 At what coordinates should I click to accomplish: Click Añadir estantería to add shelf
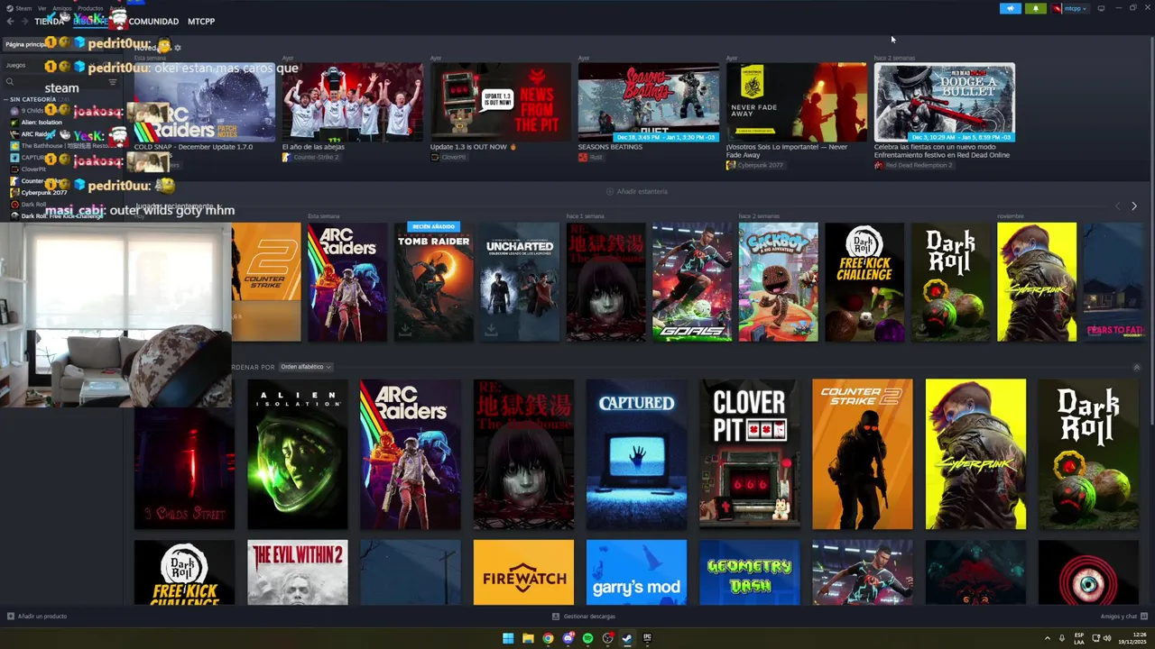pos(637,191)
